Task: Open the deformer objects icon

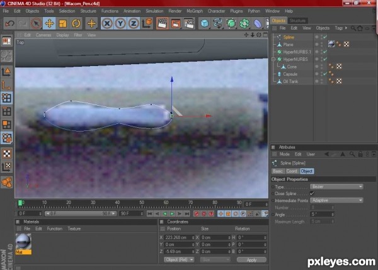Action: 258,24
